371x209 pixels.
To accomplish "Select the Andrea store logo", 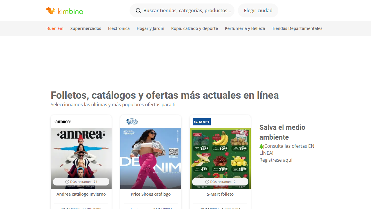I will (62, 122).
